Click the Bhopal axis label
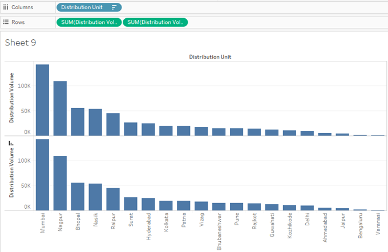 tap(78, 221)
